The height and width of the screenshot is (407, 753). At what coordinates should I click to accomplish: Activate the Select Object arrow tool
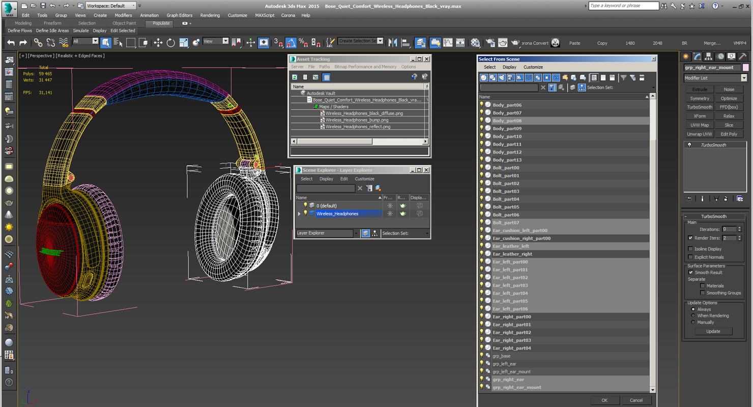(x=105, y=43)
